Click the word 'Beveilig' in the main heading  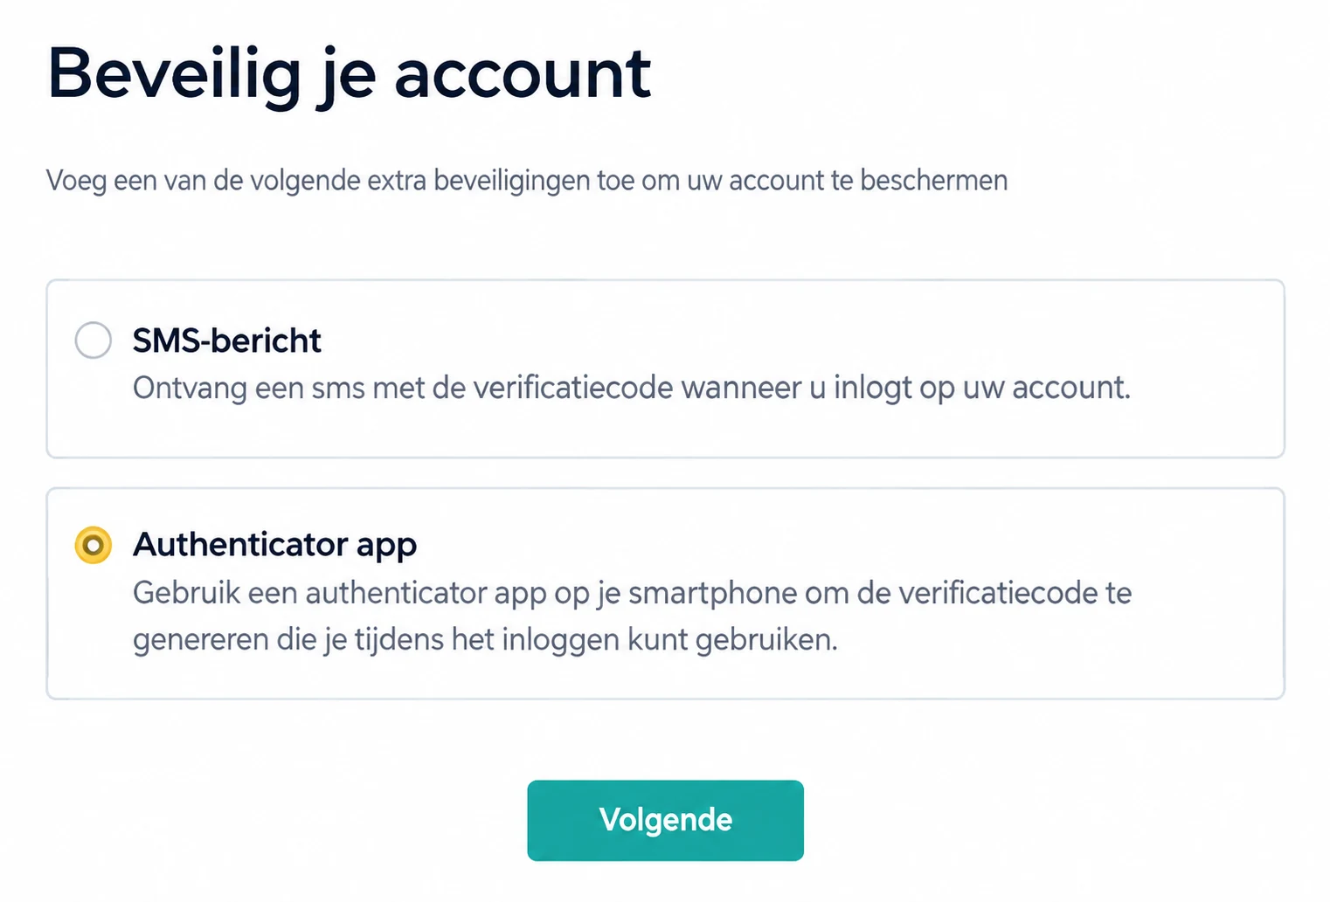[175, 75]
